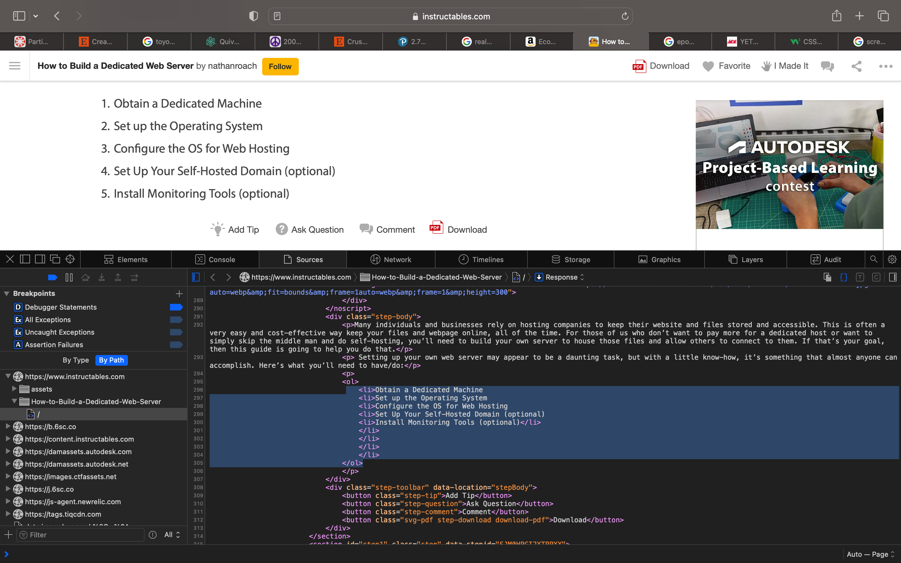Toggle Debugger Statements breakpoint
The image size is (901, 563).
click(x=176, y=307)
